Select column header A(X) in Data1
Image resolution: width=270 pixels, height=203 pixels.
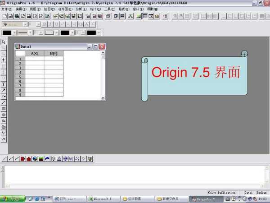coord(35,54)
